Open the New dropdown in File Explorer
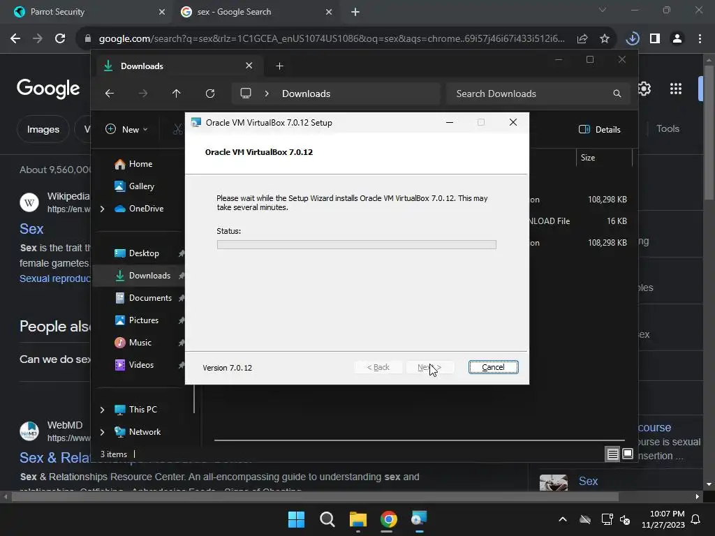 coord(127,129)
